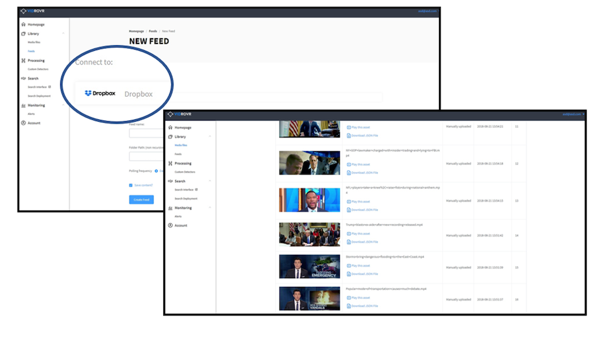The height and width of the screenshot is (337, 603).
Task: Click the Homepage house icon in the New Feed window sidebar
Action: click(23, 24)
